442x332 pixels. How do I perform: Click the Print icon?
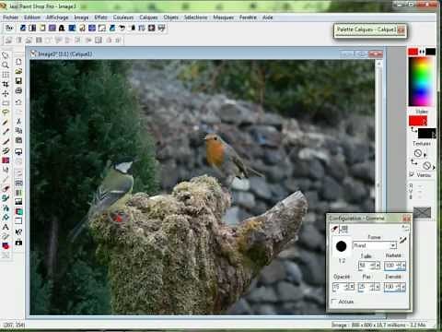point(18,90)
